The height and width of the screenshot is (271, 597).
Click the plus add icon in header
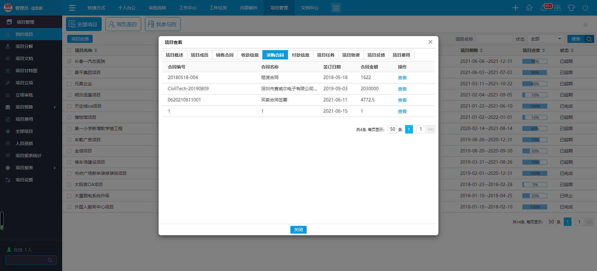[515, 8]
